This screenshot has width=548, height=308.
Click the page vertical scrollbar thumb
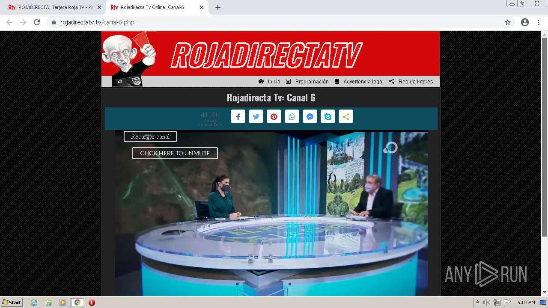tap(545, 137)
